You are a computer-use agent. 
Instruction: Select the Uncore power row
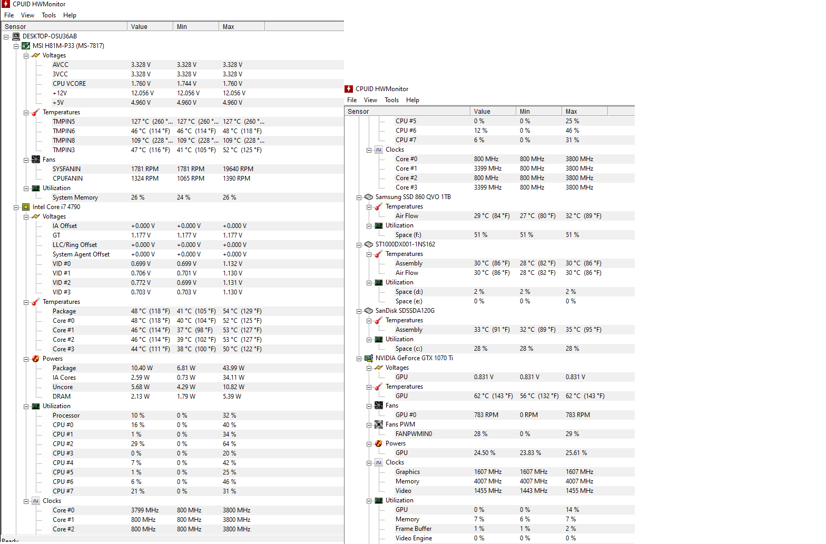[172, 387]
